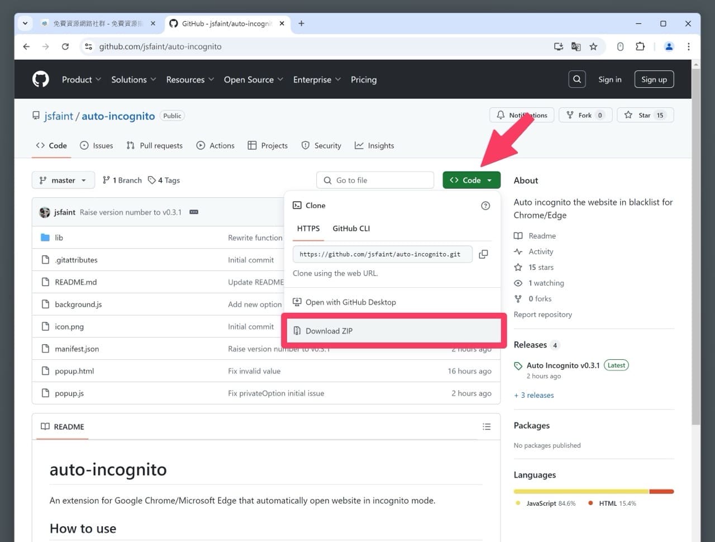The image size is (715, 542).
Task: Open popup.js file
Action: (69, 393)
